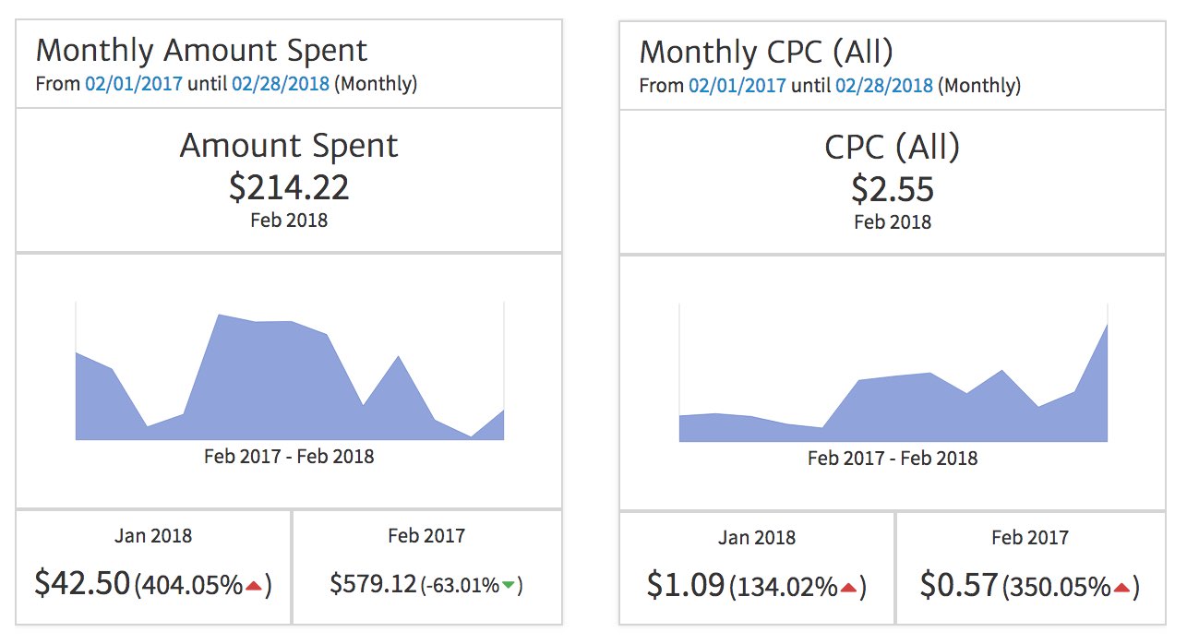Image resolution: width=1187 pixels, height=644 pixels.
Task: Click the red up arrow beside 404.05%
Action: tap(255, 586)
